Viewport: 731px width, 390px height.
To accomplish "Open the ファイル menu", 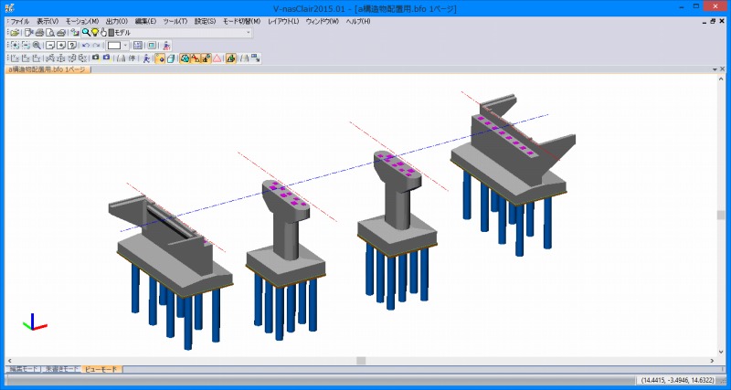I will (x=19, y=20).
